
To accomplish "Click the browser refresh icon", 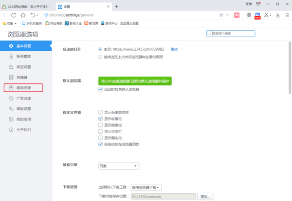I will (x=33, y=15).
